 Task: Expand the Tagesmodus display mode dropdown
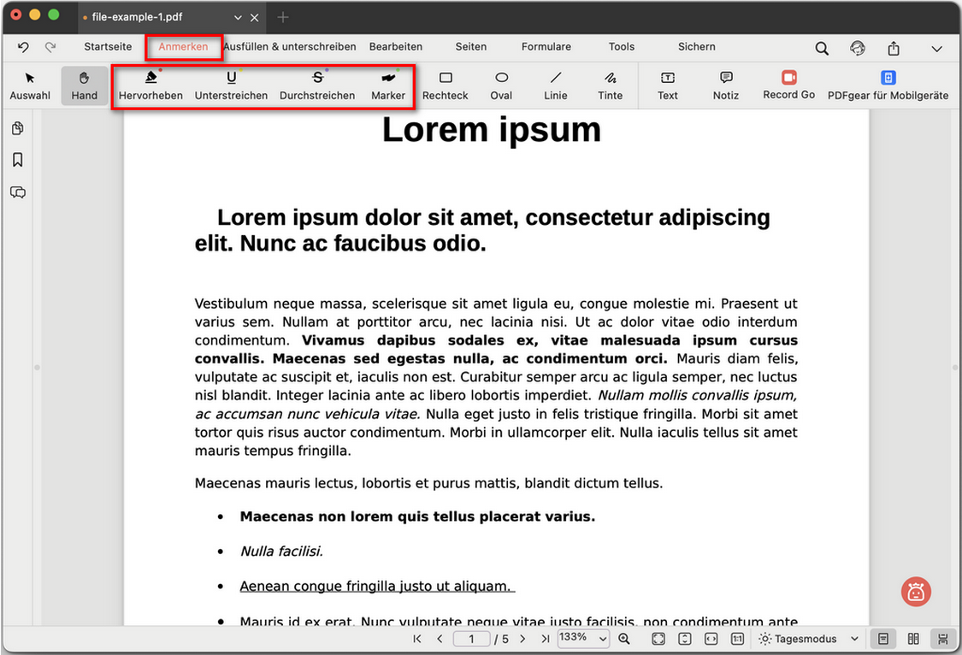(808, 639)
